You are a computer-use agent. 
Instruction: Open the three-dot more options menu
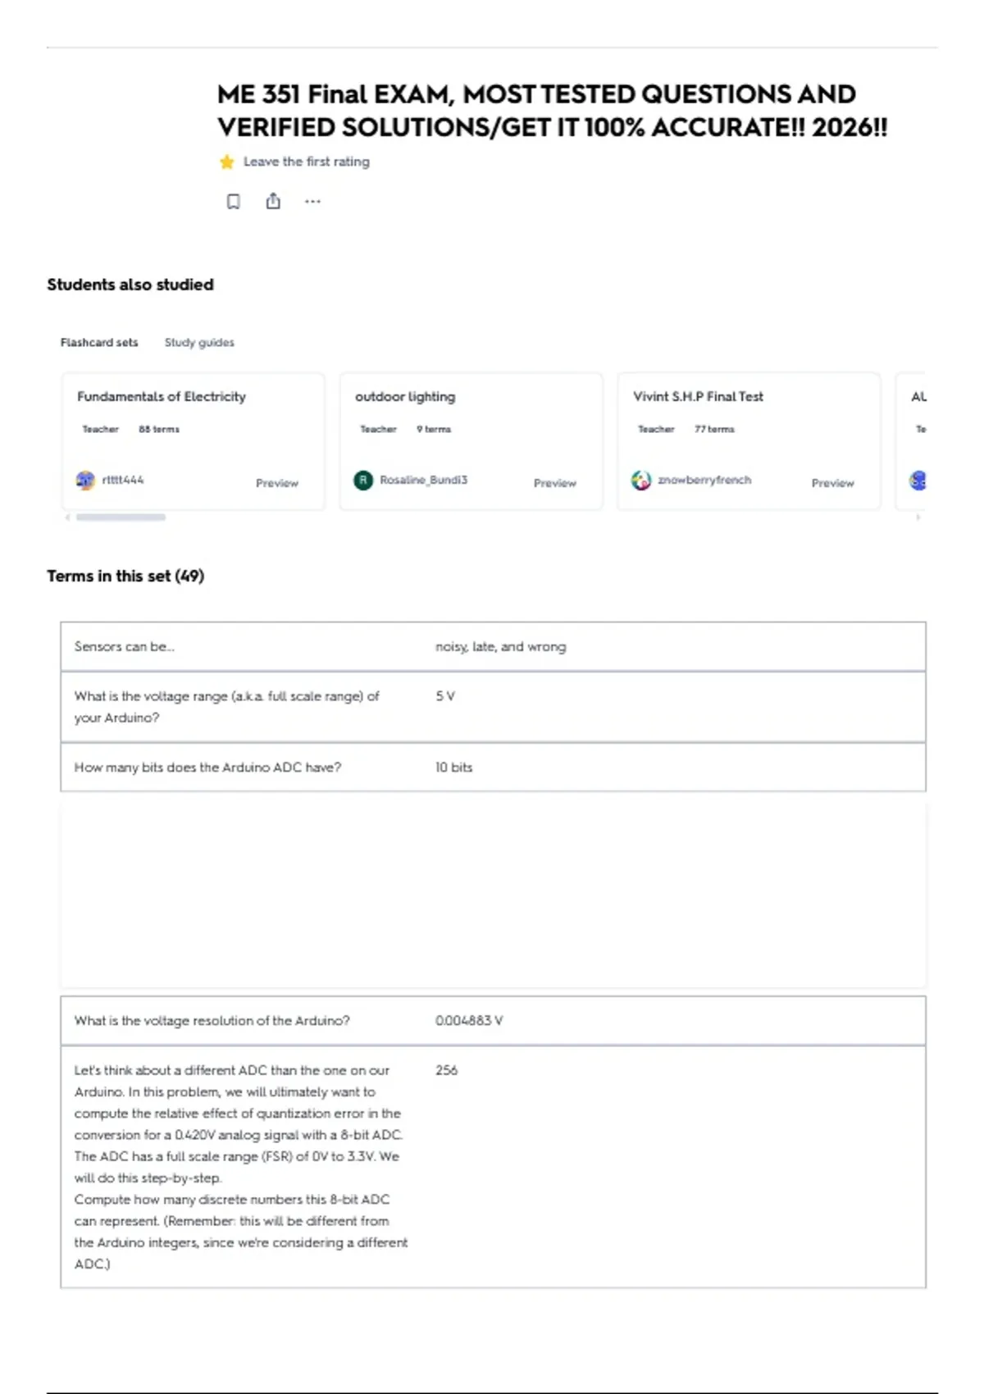pos(312,201)
